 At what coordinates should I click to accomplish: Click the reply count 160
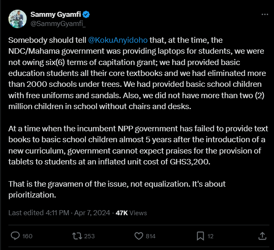click(27, 236)
